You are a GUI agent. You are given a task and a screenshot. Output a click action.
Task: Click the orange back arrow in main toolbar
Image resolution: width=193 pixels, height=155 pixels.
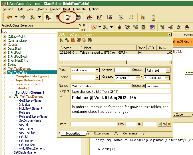click(9, 17)
